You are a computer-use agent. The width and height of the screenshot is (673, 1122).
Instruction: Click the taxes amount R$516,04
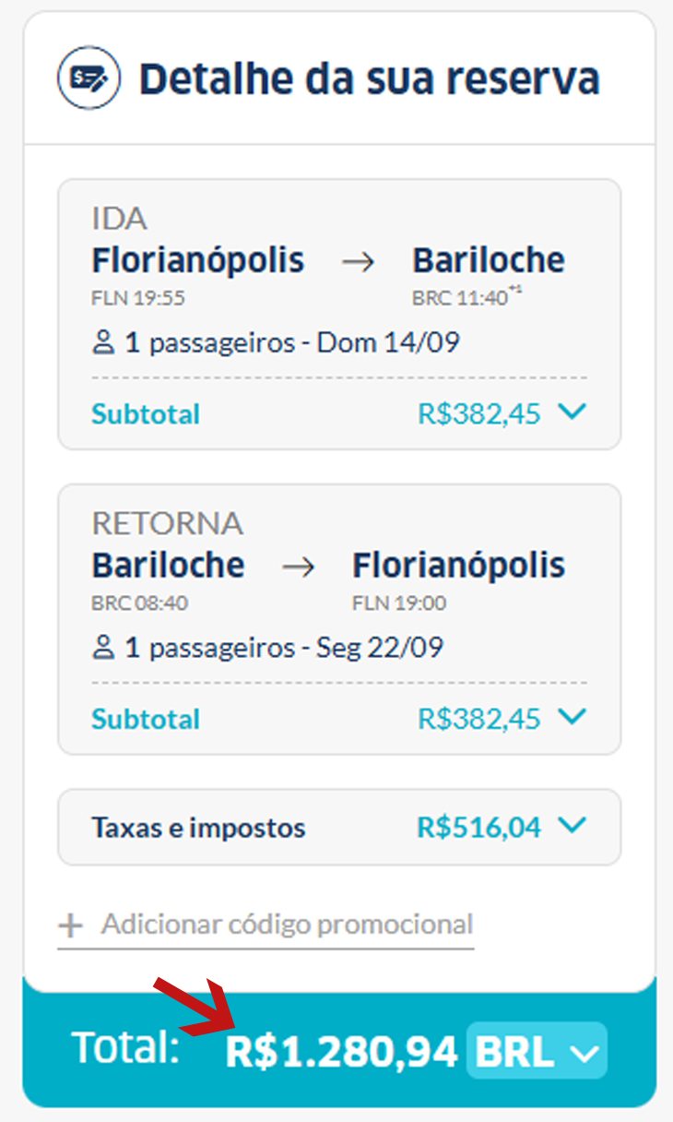coord(478,828)
